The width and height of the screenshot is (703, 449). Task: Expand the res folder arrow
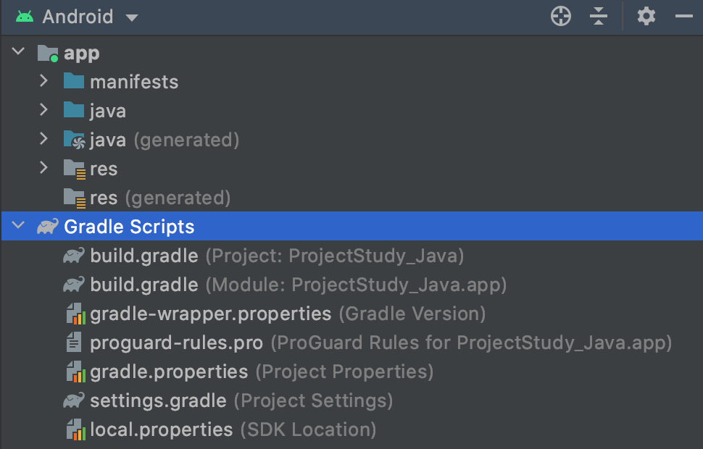coord(43,169)
